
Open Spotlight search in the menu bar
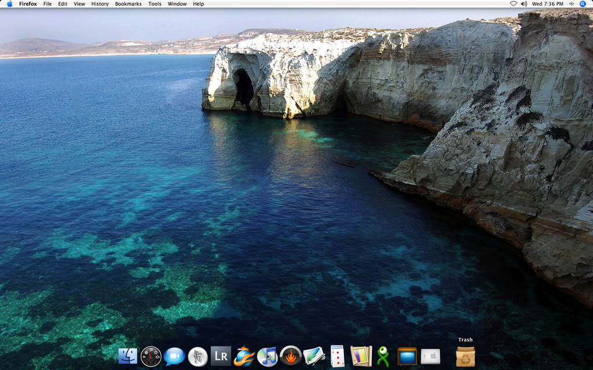coord(583,4)
